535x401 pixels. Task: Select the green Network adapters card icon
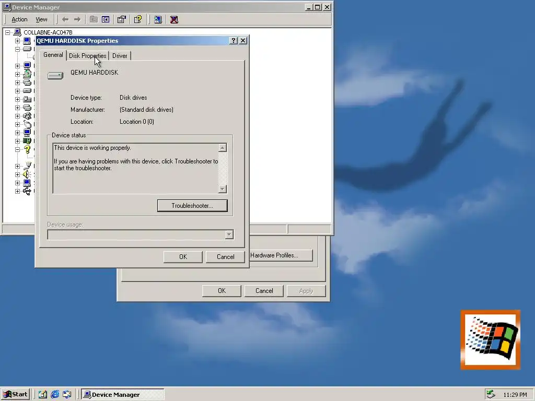pyautogui.click(x=27, y=141)
